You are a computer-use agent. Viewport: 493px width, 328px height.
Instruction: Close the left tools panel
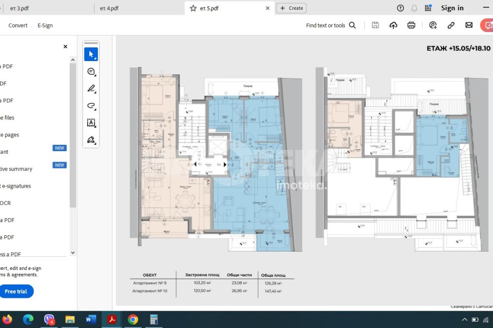(65, 47)
